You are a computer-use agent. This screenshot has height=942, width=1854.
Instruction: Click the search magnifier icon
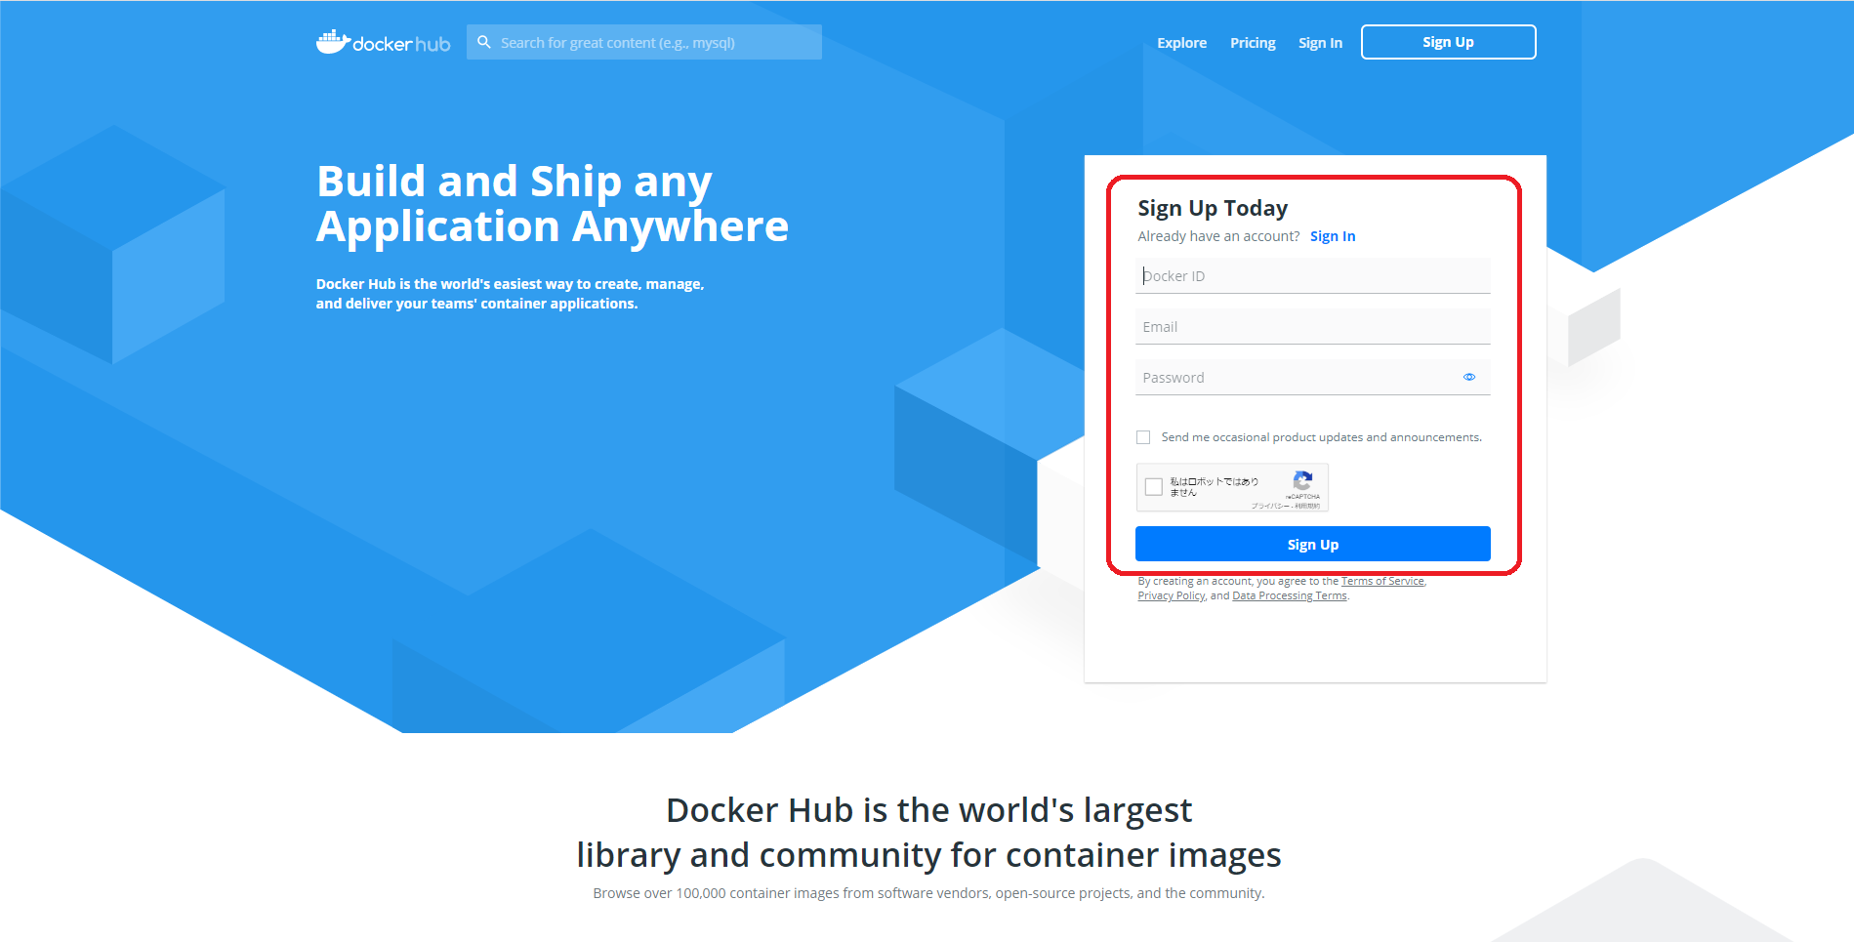pos(485,42)
